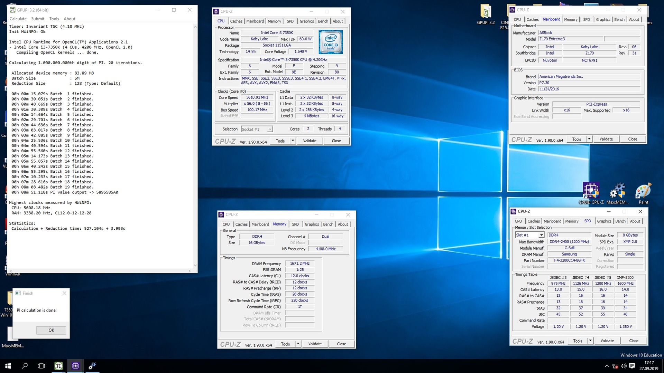Image resolution: width=664 pixels, height=373 pixels.
Task: Click the Core Speed 5610.92 MHz field
Action: coord(257,97)
